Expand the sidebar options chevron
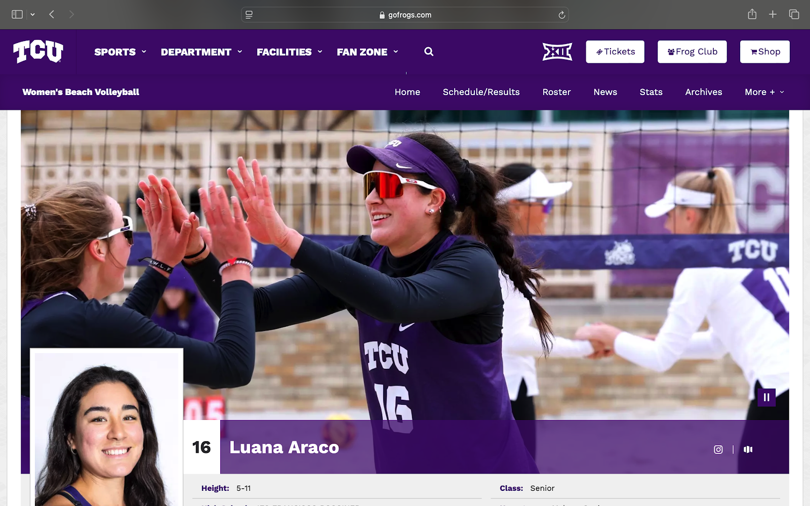The height and width of the screenshot is (506, 810). point(32,15)
